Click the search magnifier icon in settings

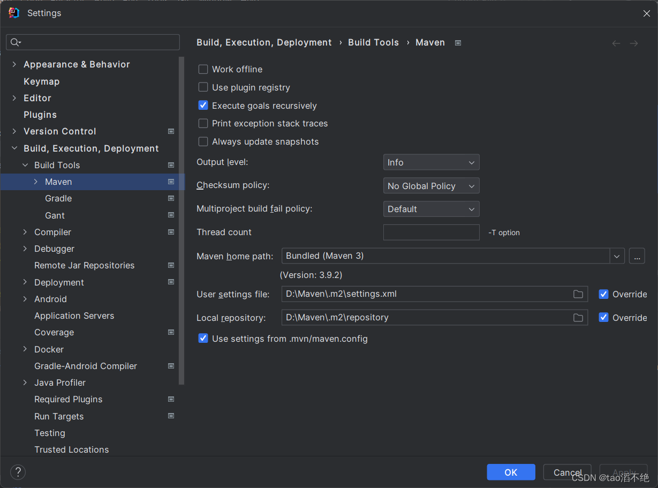pos(16,42)
